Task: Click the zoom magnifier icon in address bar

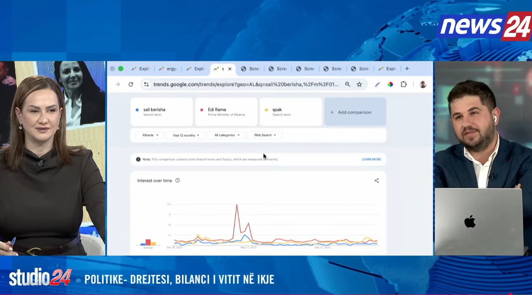Action: click(347, 84)
